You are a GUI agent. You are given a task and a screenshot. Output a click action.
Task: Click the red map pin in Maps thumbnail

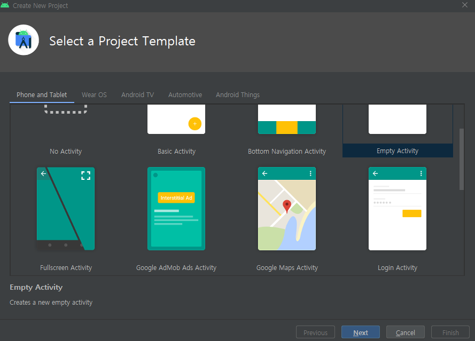click(287, 207)
